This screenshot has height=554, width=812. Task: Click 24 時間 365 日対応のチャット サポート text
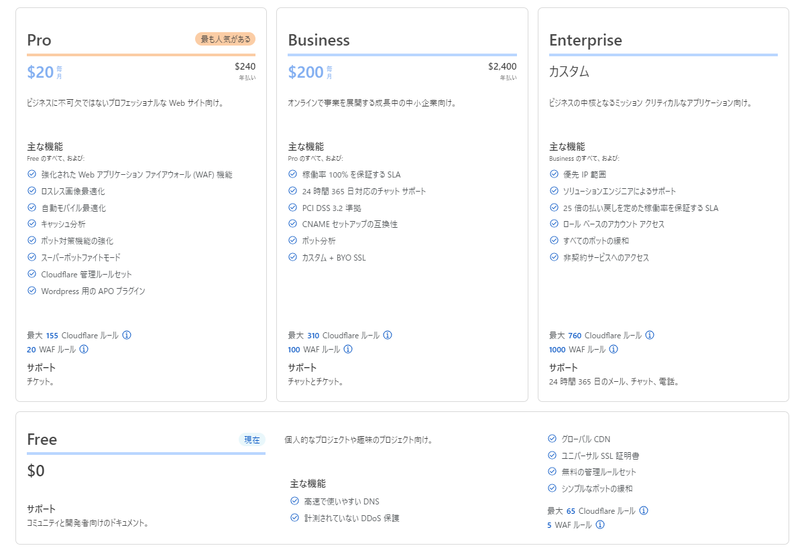click(x=364, y=191)
